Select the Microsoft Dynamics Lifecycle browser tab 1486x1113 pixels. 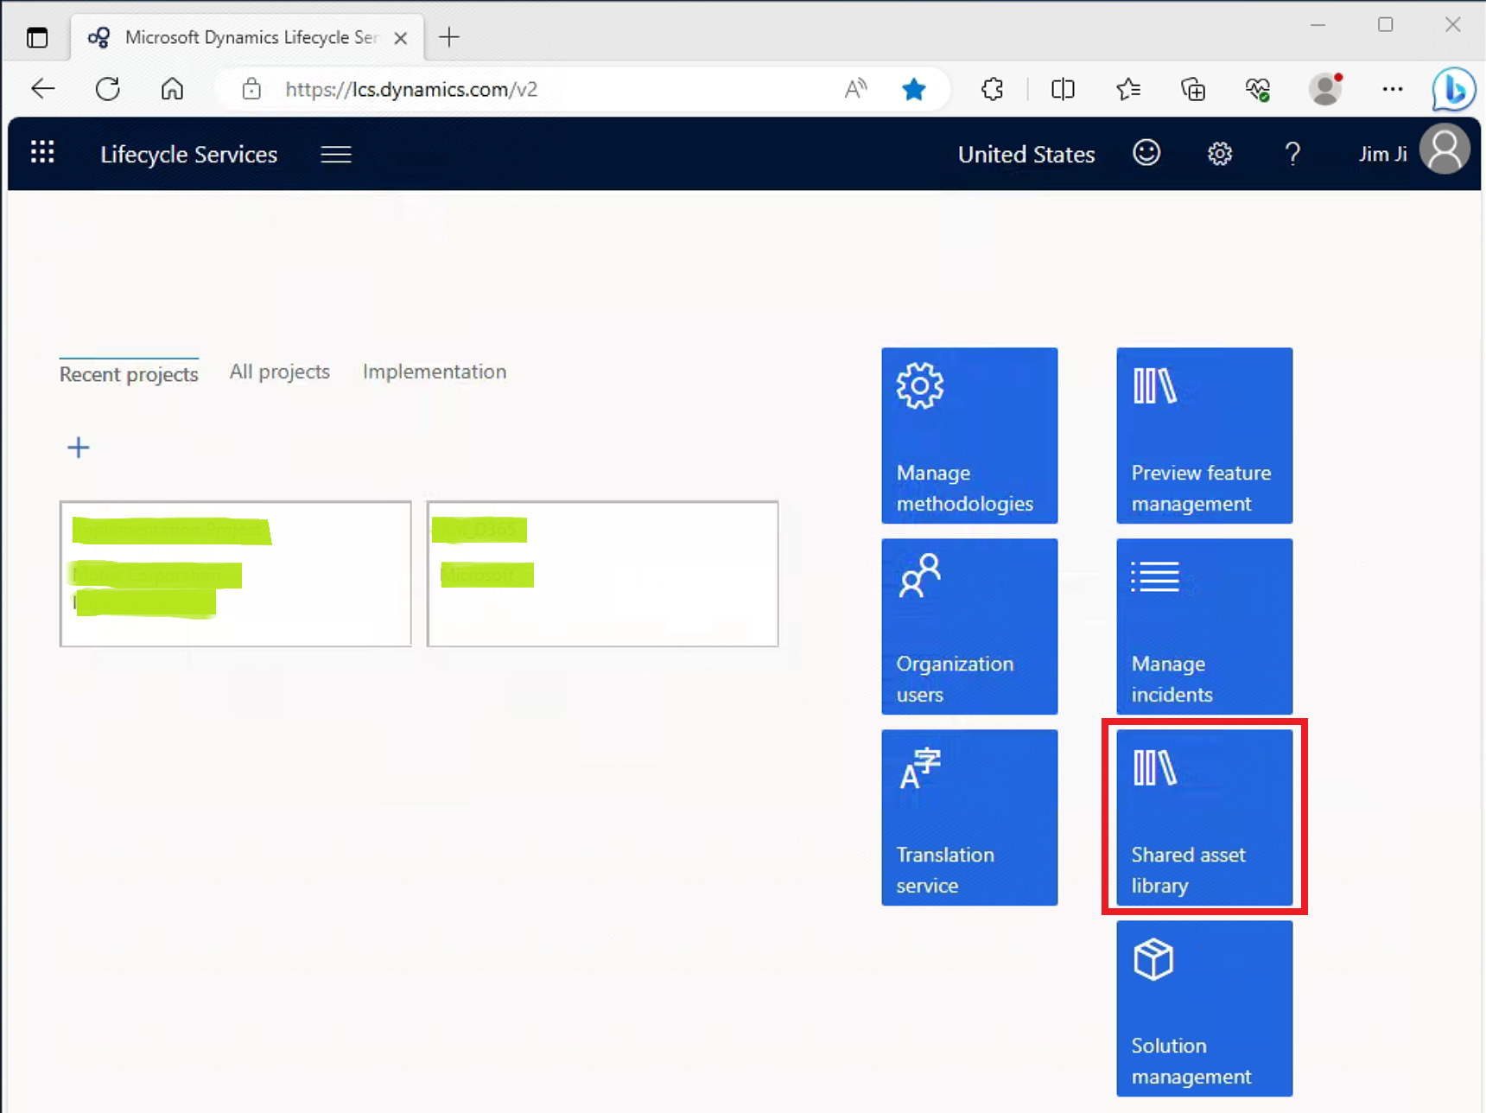pos(247,37)
